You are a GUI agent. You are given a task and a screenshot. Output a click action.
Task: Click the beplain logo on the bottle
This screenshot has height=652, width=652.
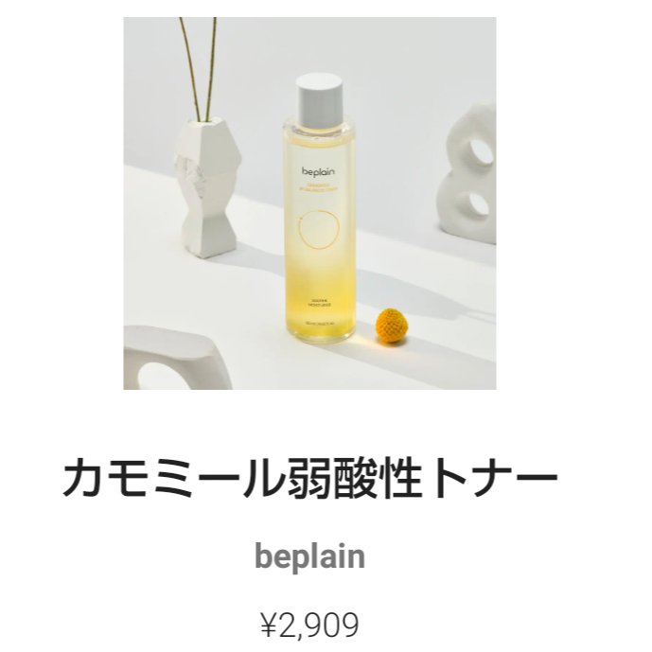[x=319, y=171]
